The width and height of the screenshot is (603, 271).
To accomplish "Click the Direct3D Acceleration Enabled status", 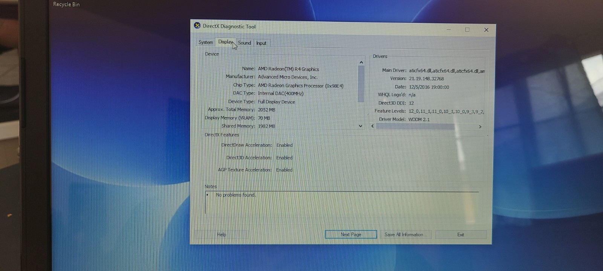I will point(284,158).
